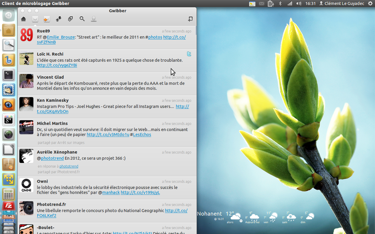
Task: Open the Bluetooth indicator menu
Action: (280, 4)
